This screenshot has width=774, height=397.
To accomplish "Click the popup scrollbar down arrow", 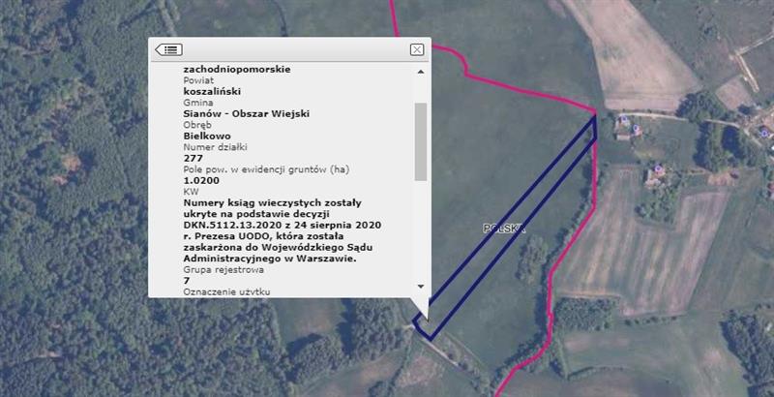I will 420,287.
